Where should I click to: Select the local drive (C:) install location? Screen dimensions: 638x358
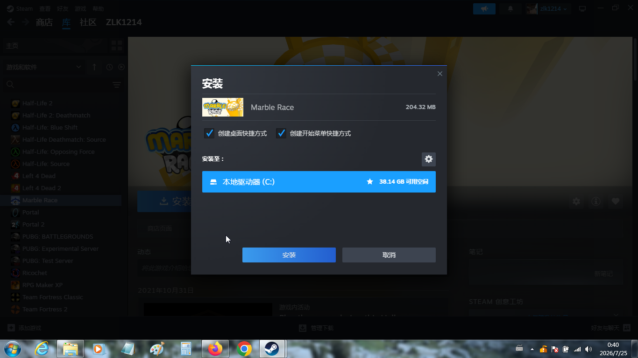(x=319, y=182)
